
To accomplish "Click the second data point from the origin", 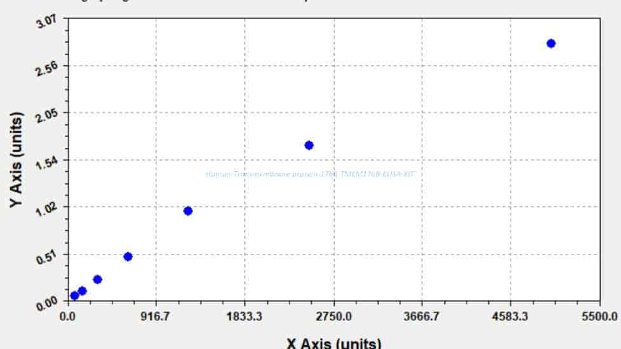I will pos(83,291).
